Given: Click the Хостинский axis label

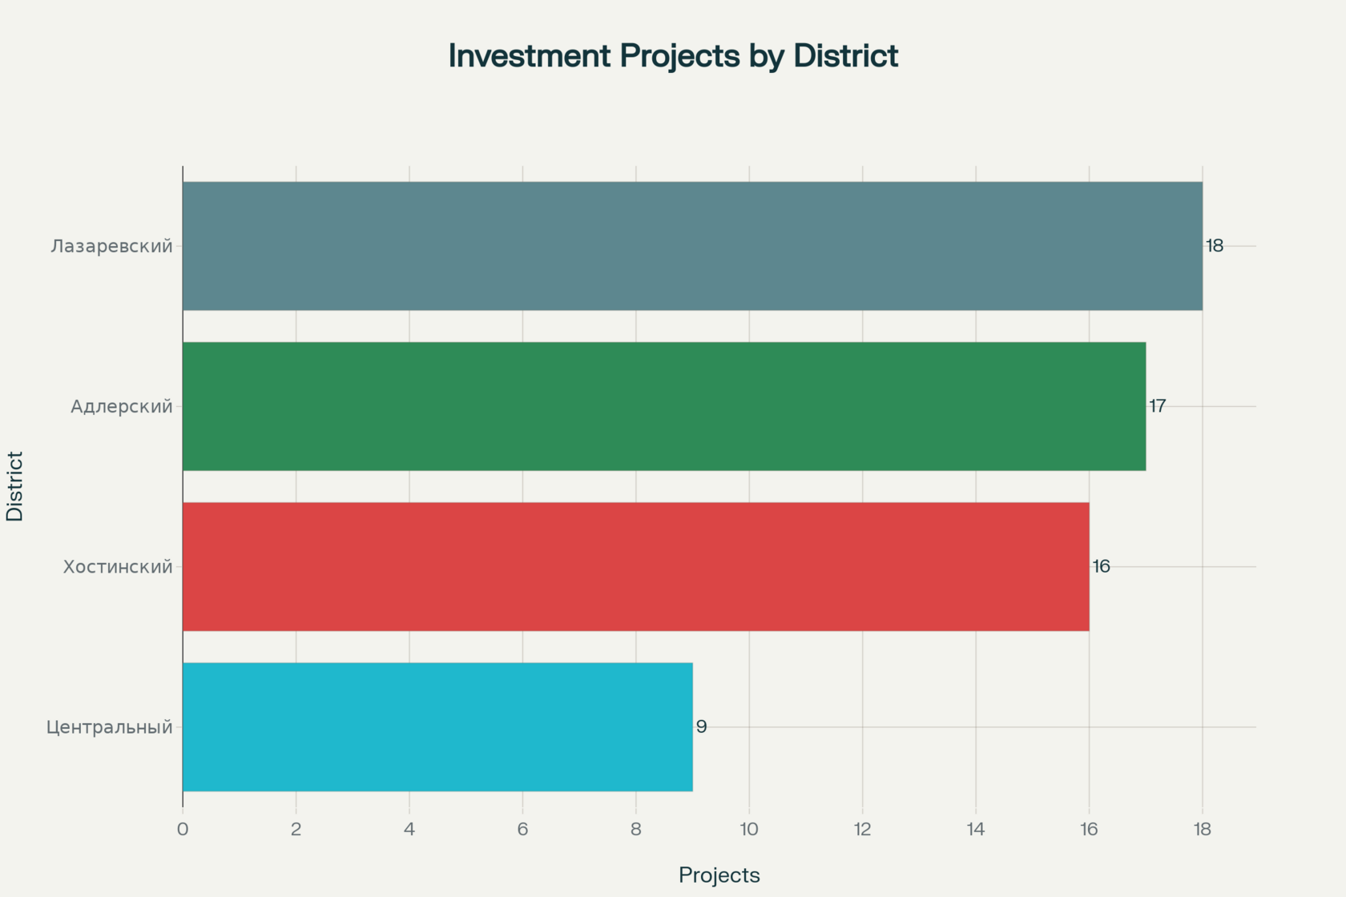Looking at the screenshot, I should [118, 566].
